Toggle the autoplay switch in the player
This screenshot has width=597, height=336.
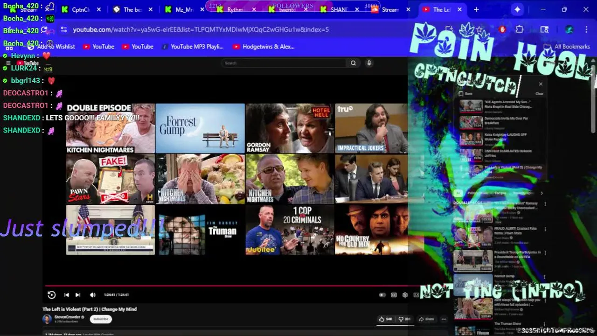pyautogui.click(x=382, y=295)
